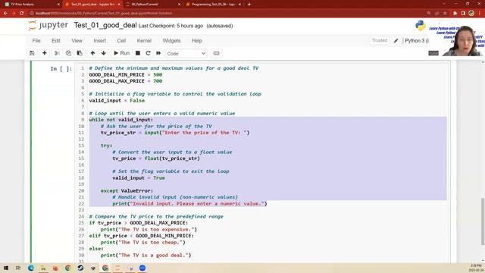Open the Kernel menu
485x273 pixels.
click(x=144, y=40)
